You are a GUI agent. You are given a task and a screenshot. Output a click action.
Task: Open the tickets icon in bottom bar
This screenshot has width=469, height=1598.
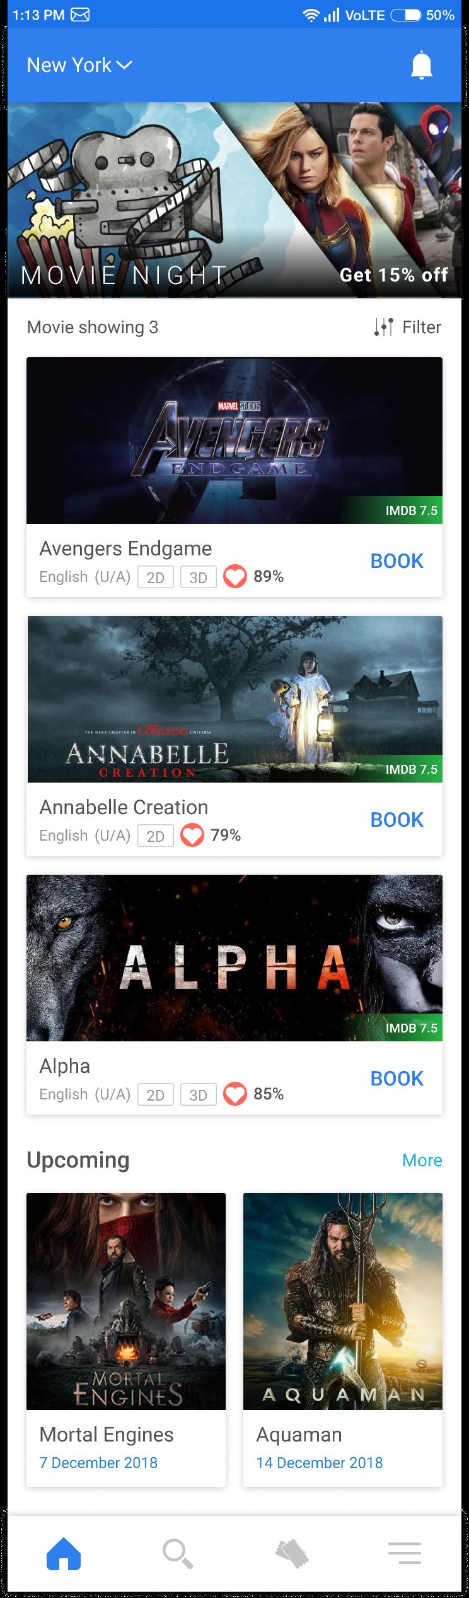pos(292,1553)
